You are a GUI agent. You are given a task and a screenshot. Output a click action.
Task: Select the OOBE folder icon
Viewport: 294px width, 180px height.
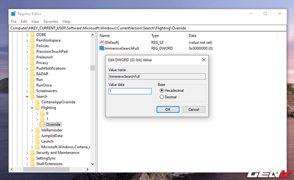click(x=33, y=35)
